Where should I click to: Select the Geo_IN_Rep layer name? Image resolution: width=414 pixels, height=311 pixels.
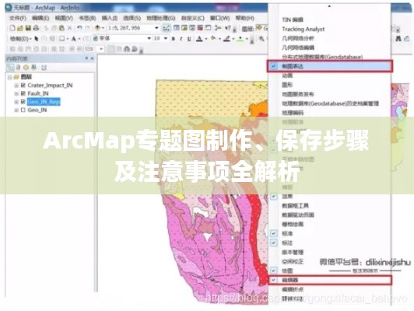click(44, 102)
